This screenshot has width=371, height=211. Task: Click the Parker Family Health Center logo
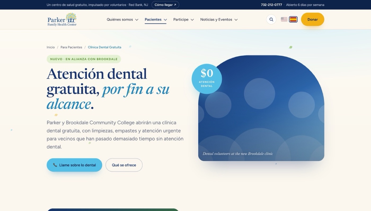[62, 19]
